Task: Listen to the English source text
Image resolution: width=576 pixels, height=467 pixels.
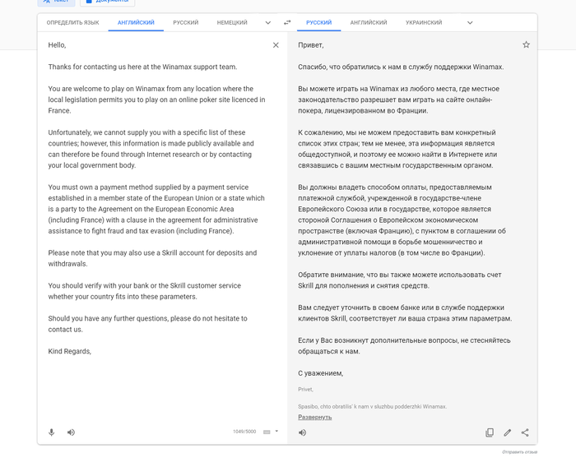Action: 71,432
